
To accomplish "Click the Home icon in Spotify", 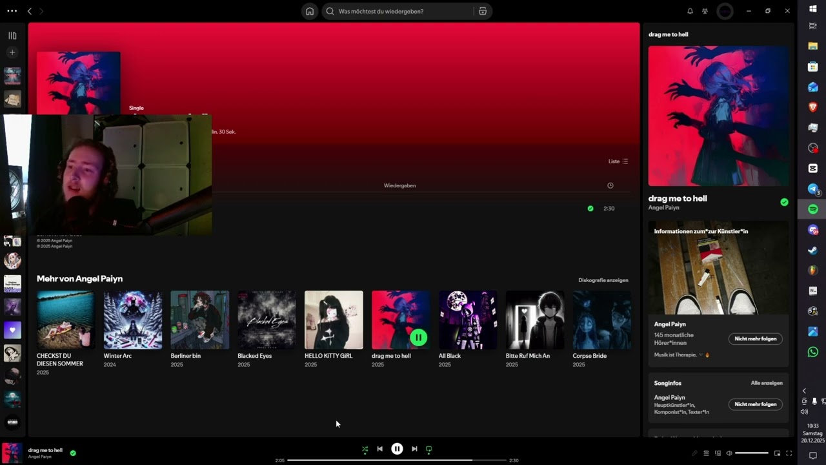I will (310, 11).
